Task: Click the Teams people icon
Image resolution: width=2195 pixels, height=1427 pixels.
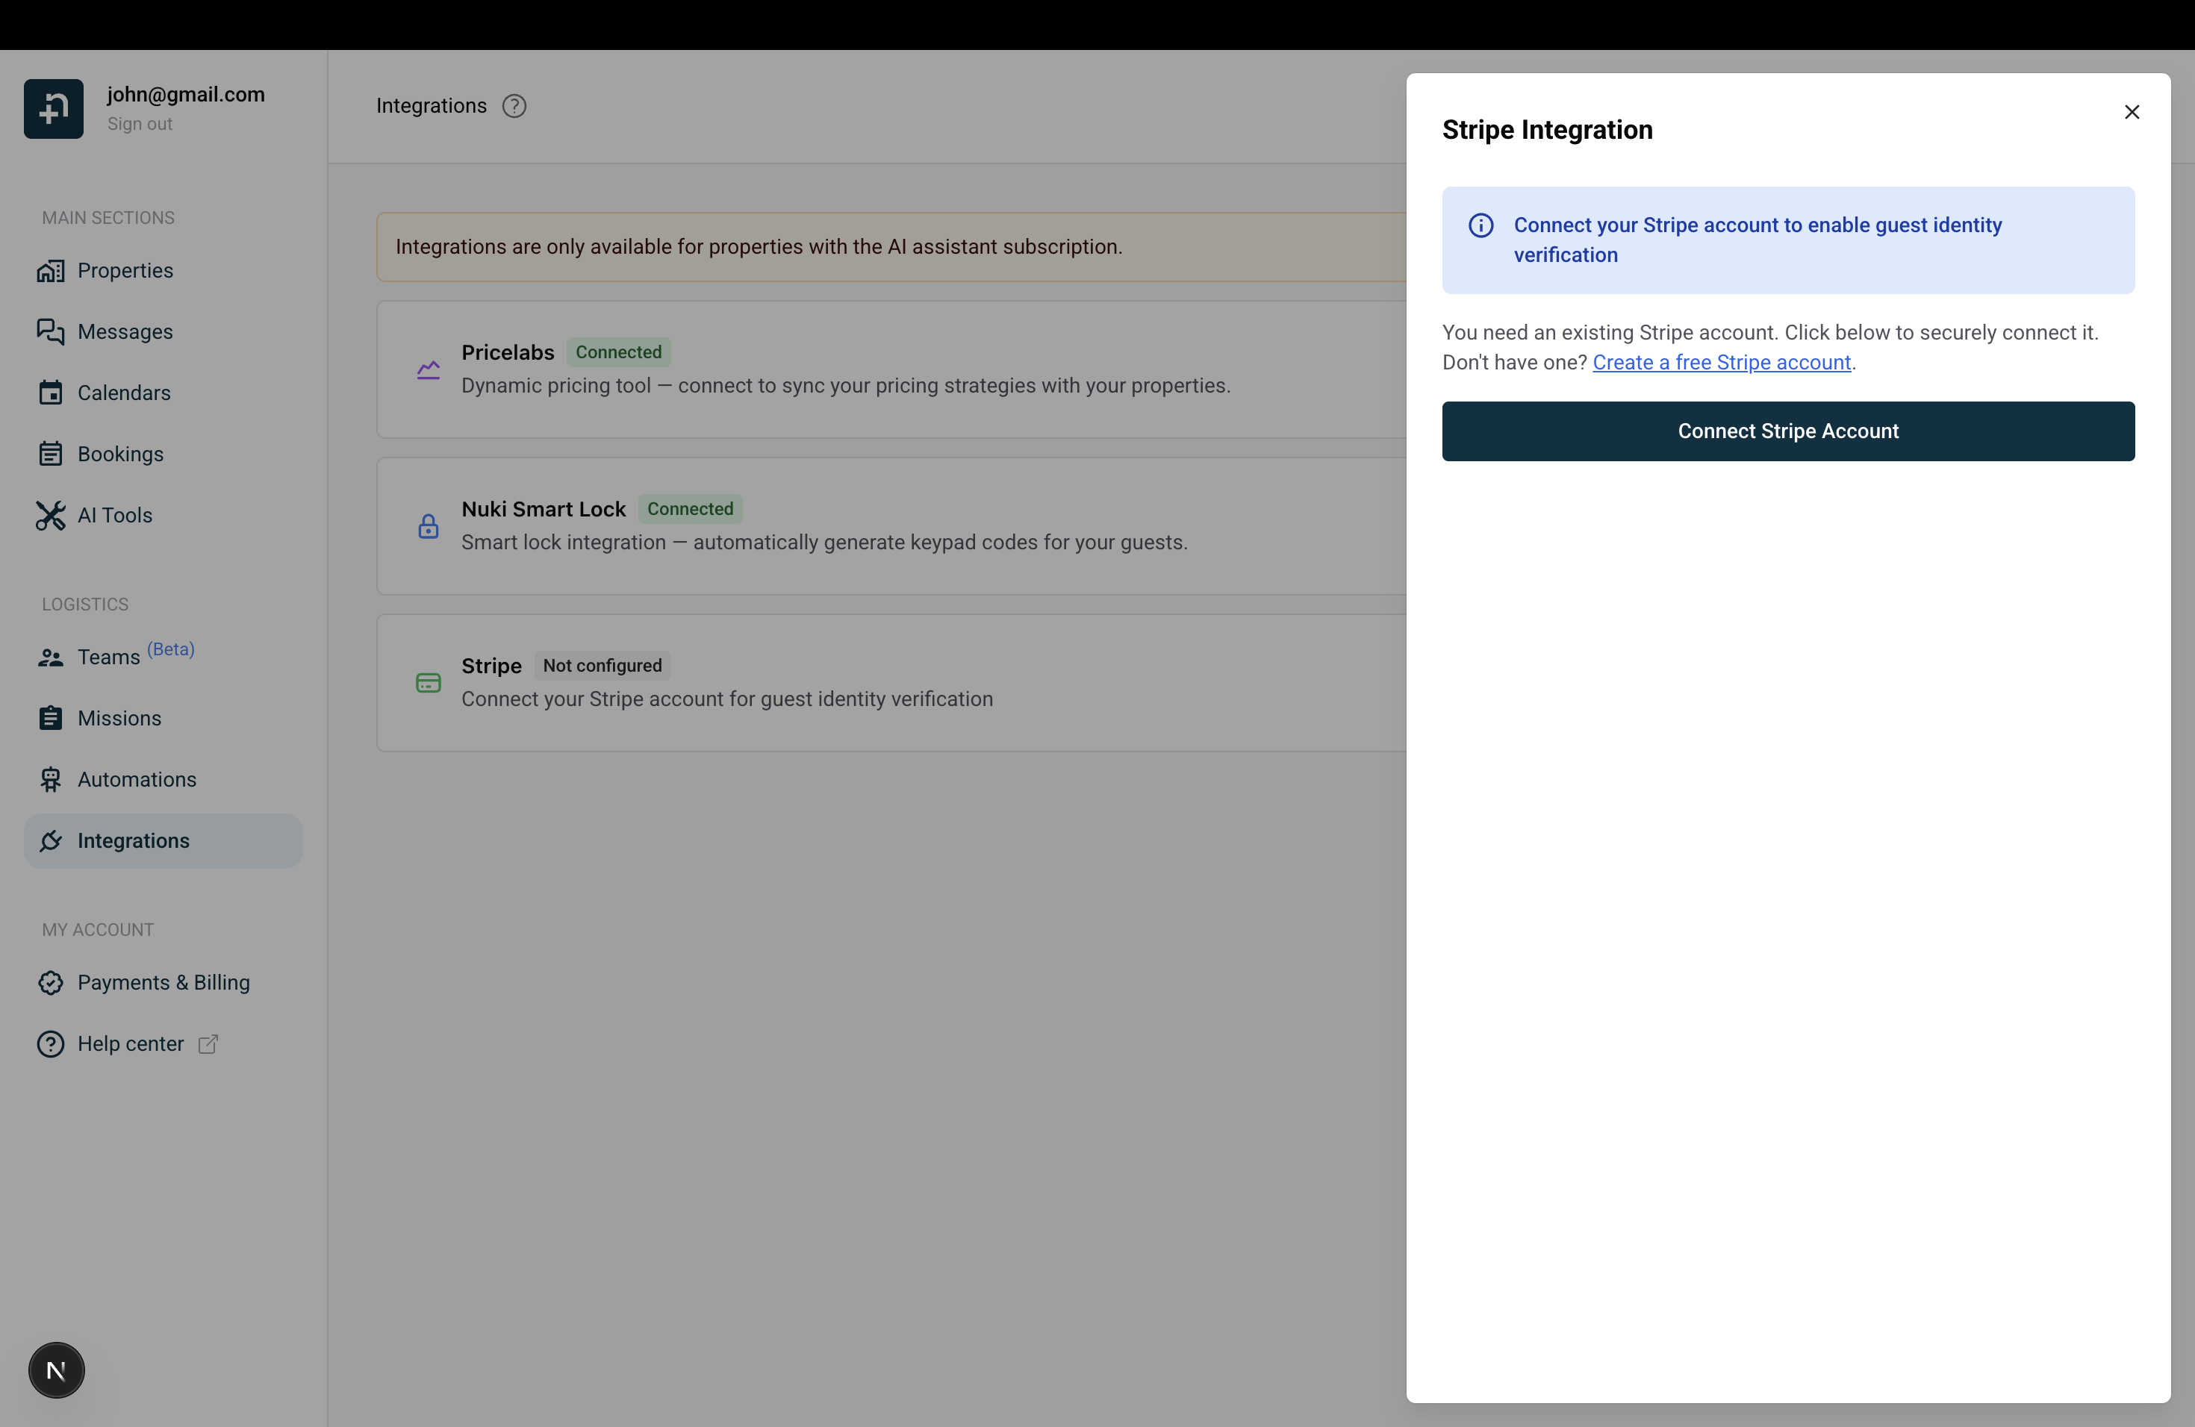Action: pos(51,658)
